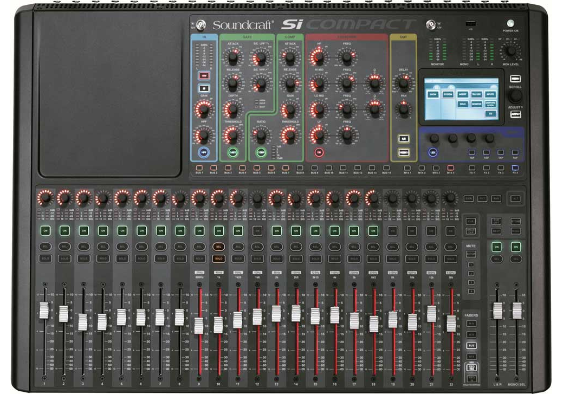
Task: Toggle the green GATE button
Action: (x=232, y=152)
